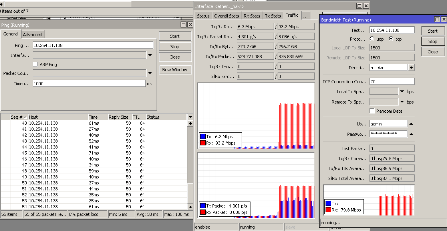
Task: Click the red Rx swatch in traffic legend
Action: point(202,143)
